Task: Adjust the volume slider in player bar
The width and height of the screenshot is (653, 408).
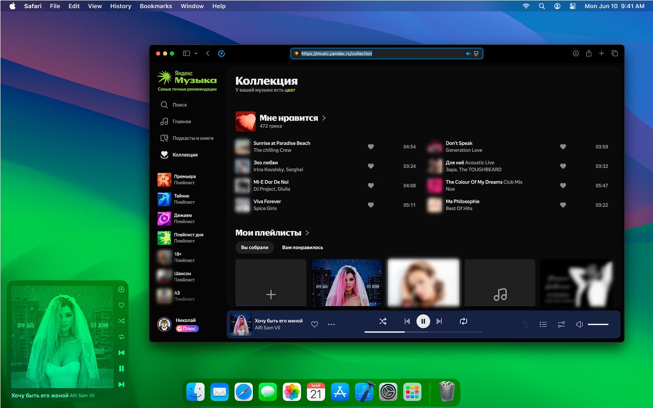Action: click(598, 324)
